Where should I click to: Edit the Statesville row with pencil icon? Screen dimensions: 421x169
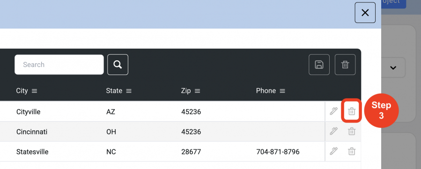pos(333,151)
